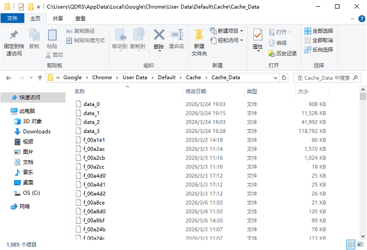Click the search box 在 Cache_Data 中搜索

point(327,78)
